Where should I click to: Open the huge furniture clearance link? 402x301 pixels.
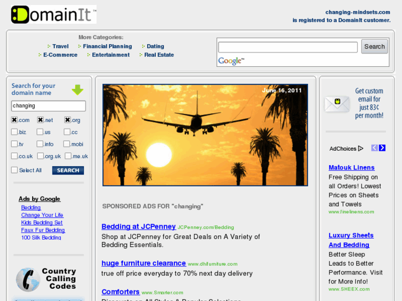(x=144, y=263)
